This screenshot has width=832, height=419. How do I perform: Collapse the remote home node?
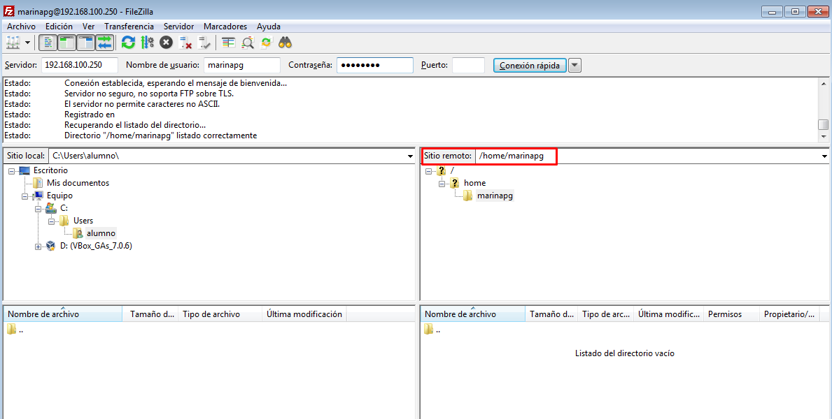(x=442, y=183)
